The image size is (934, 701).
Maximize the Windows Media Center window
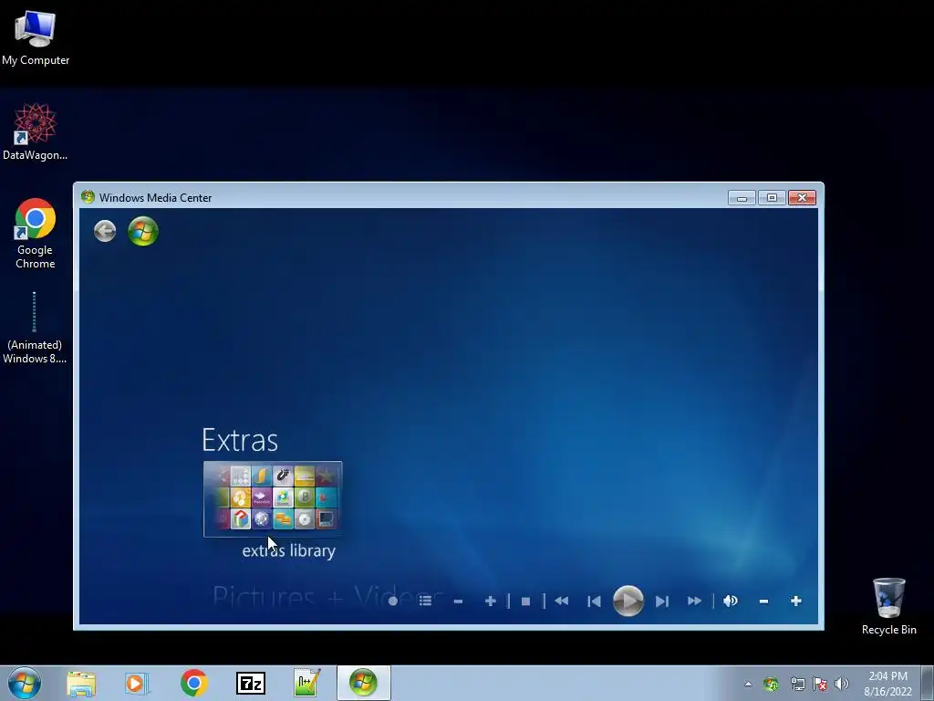click(772, 198)
